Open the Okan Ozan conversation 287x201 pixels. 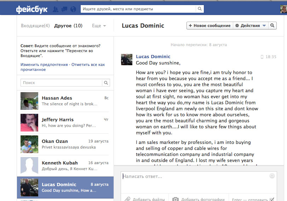[65, 144]
